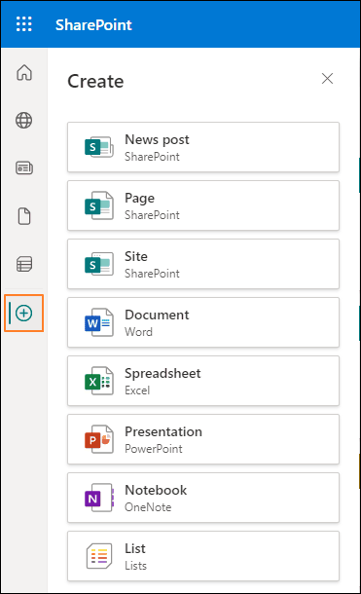The image size is (361, 594).
Task: Create a News post in SharePoint
Action: click(203, 147)
